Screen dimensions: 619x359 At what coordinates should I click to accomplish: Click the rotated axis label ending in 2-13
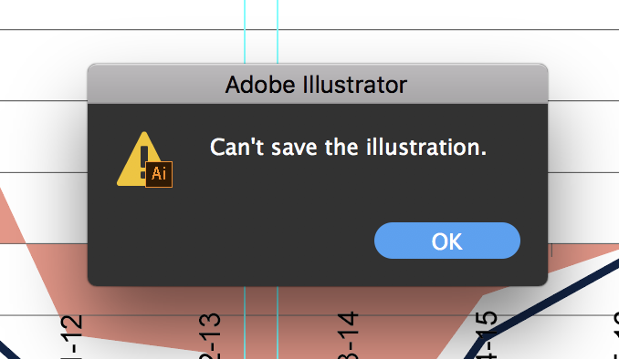click(x=210, y=335)
